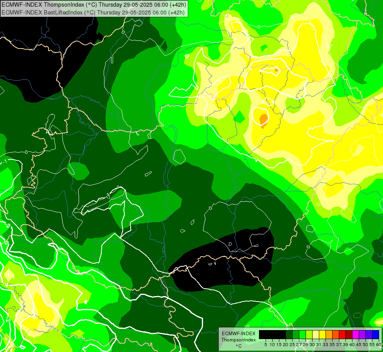Click the legend value '31'
383x352 pixels.
click(319, 345)
